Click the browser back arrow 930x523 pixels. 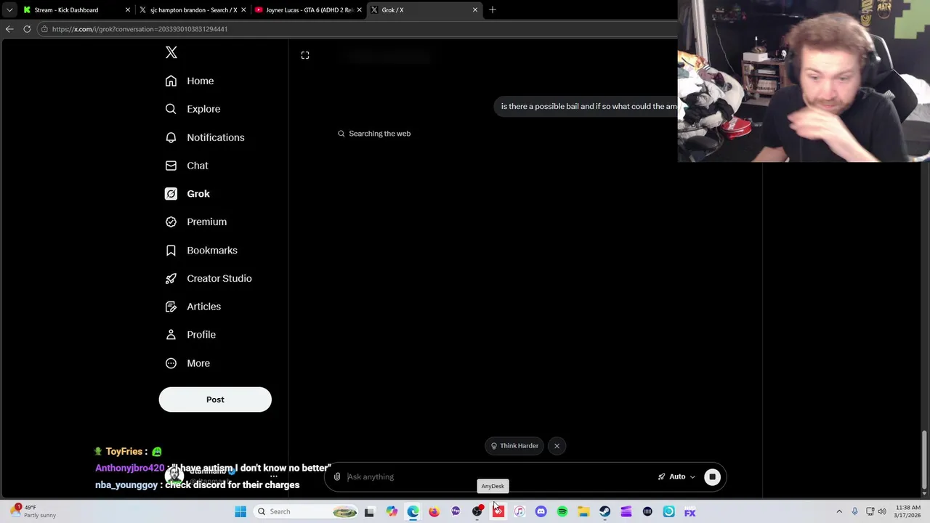point(9,29)
